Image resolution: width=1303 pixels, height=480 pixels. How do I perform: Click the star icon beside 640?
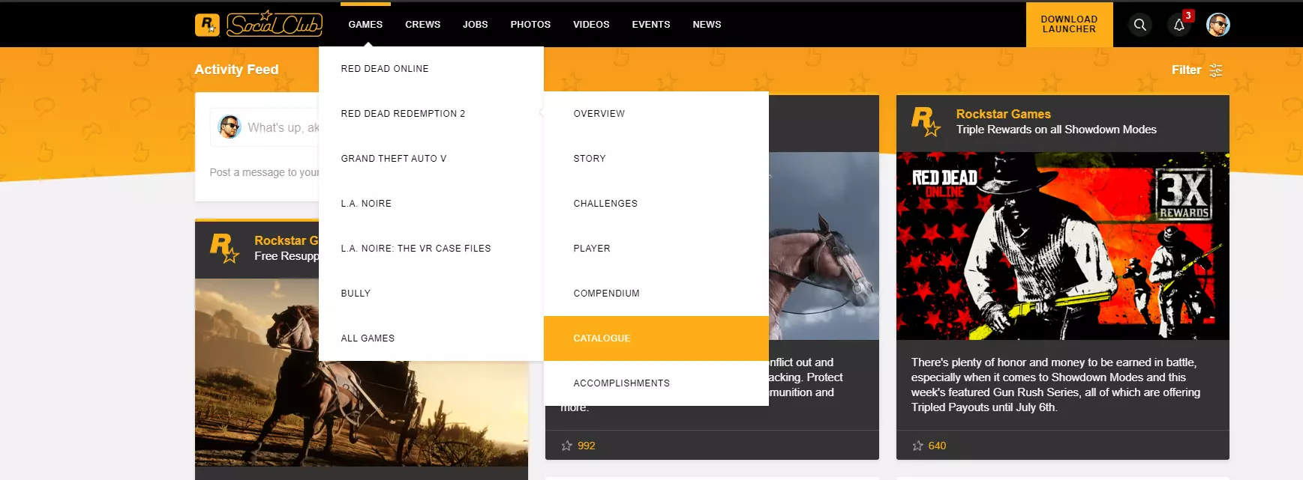917,446
